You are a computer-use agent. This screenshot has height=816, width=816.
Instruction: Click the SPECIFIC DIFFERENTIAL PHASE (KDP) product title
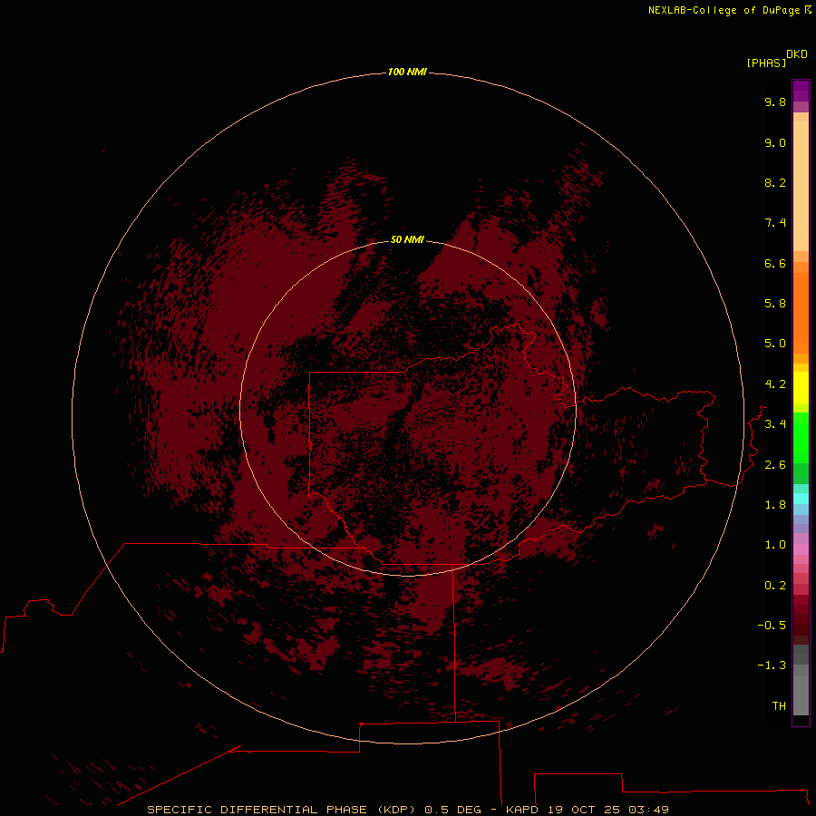[x=282, y=810]
